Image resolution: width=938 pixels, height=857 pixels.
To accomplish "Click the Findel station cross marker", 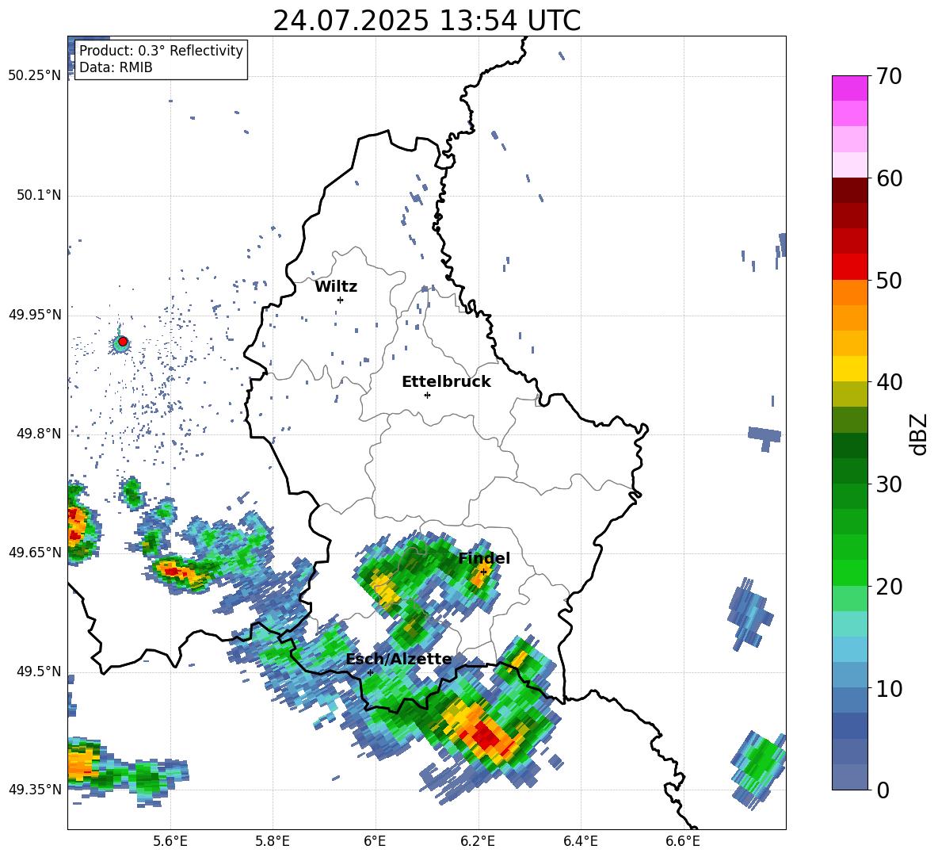I will [x=483, y=572].
